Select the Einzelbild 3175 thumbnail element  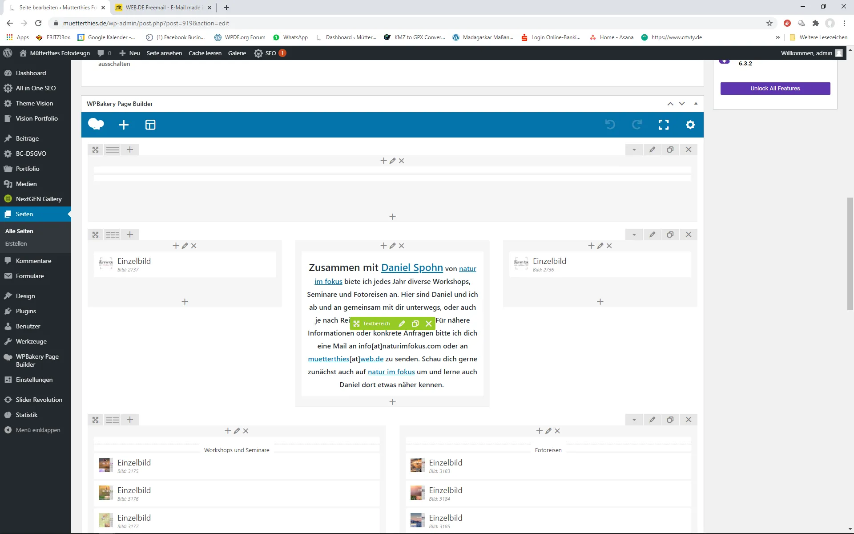click(x=105, y=465)
